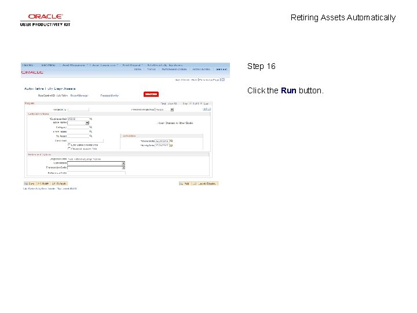Click the Acctg Date input field
417x313 pixels.
click(162, 145)
